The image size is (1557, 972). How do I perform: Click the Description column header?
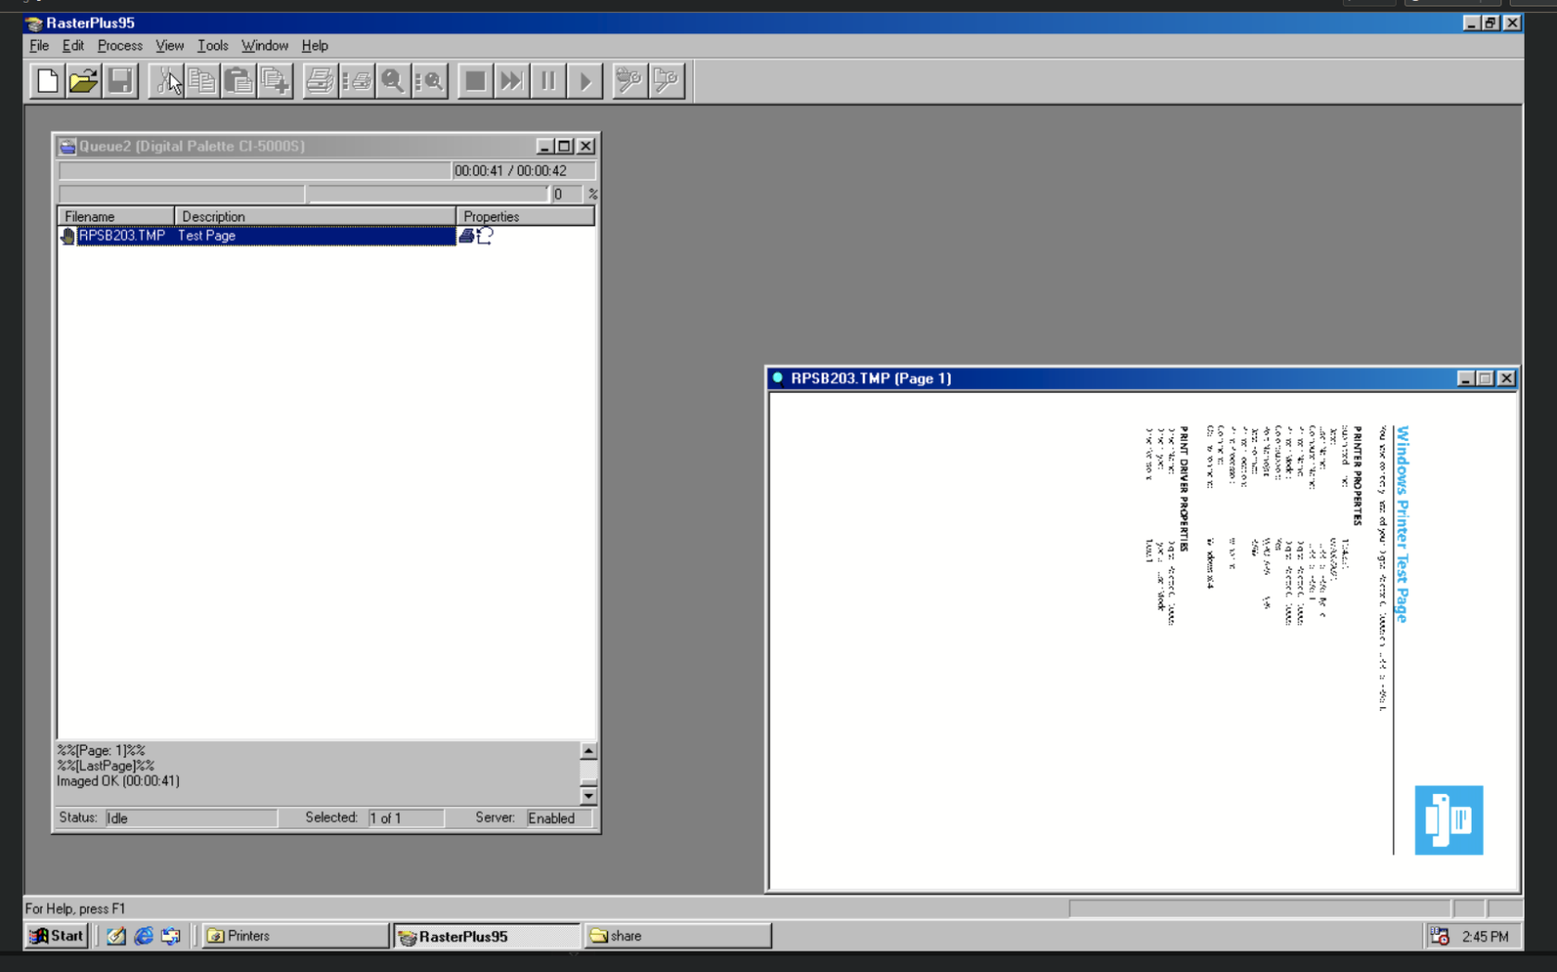[x=315, y=216]
